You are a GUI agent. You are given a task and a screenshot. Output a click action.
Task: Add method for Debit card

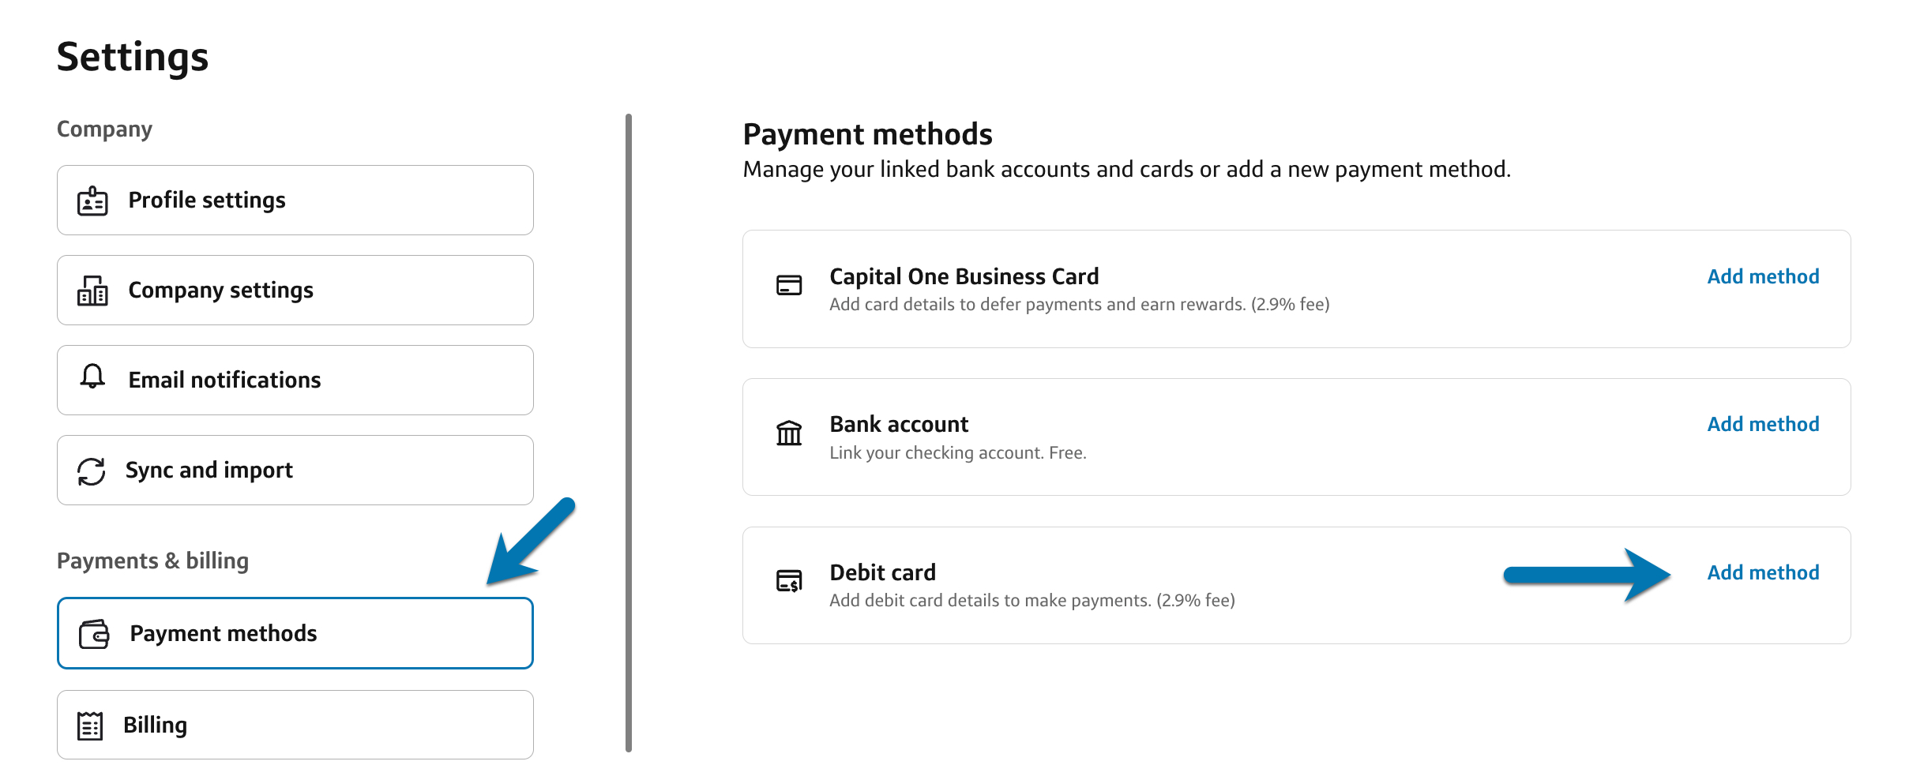1763,573
